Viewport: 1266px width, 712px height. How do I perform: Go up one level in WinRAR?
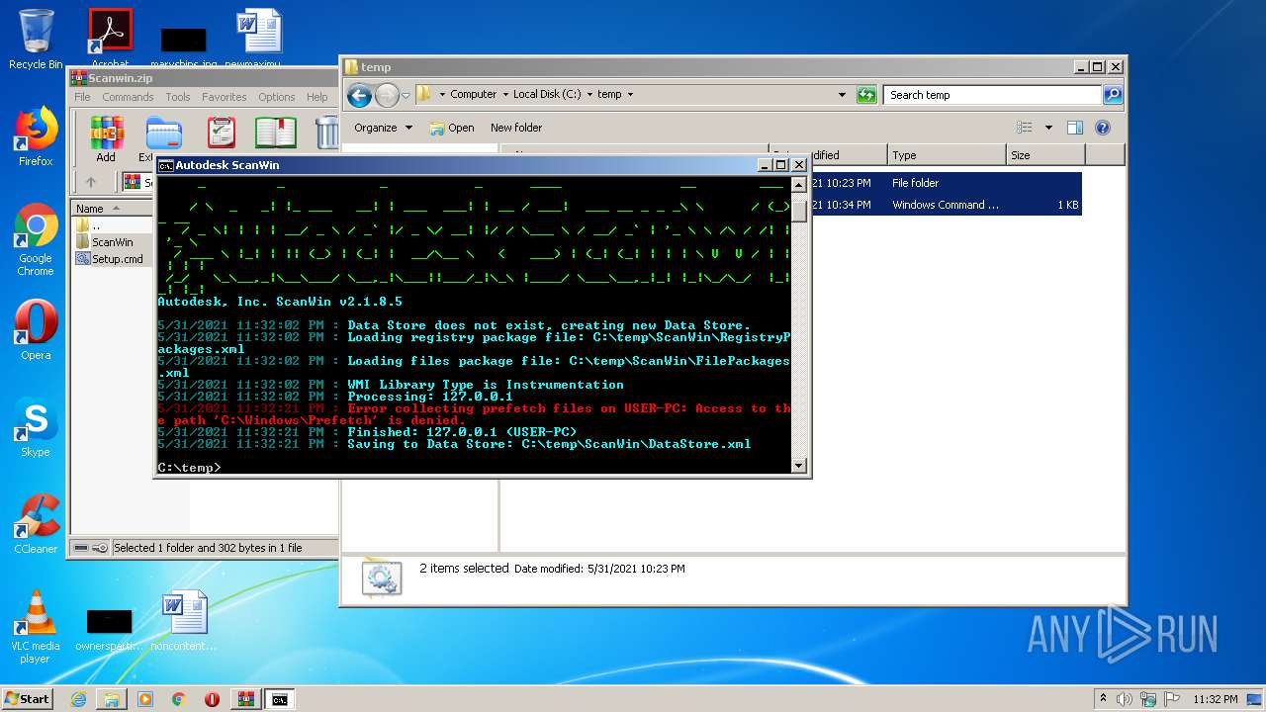click(91, 182)
